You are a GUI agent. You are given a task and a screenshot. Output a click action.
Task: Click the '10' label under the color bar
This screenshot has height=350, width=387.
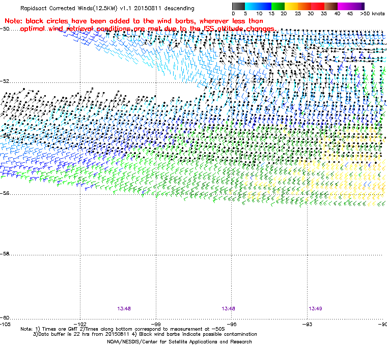[x=259, y=14]
